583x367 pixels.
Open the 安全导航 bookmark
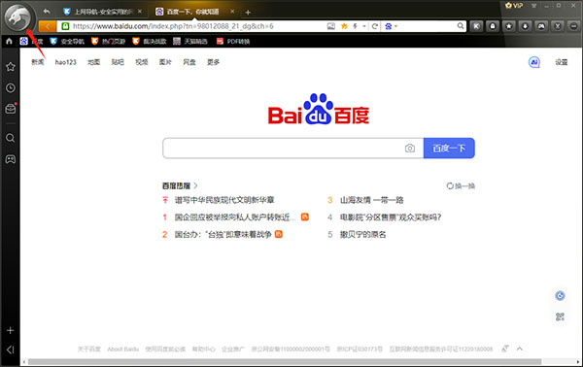tap(68, 41)
